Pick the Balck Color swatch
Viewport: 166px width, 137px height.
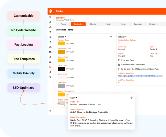coord(61,69)
